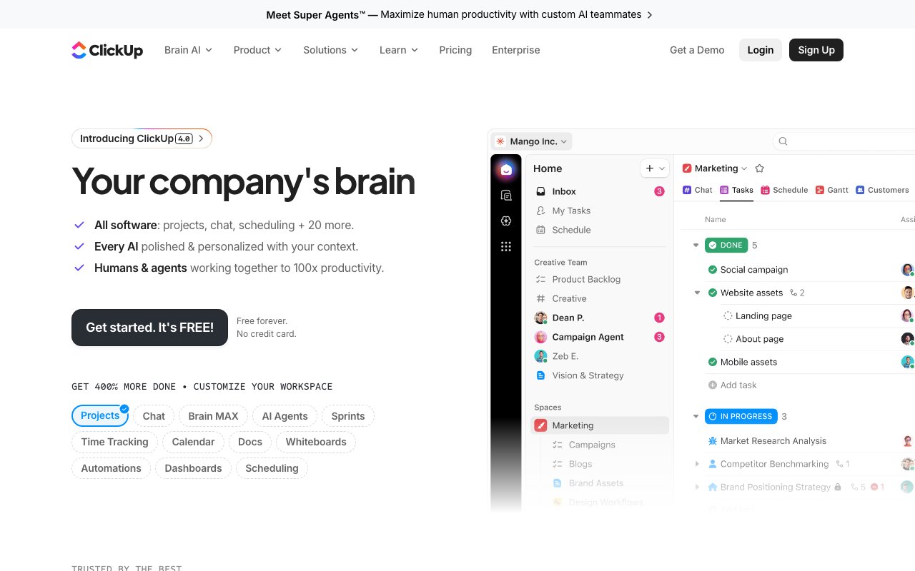This screenshot has width=915, height=571.
Task: Click the Vision & Strategy doc icon
Action: pyautogui.click(x=540, y=375)
